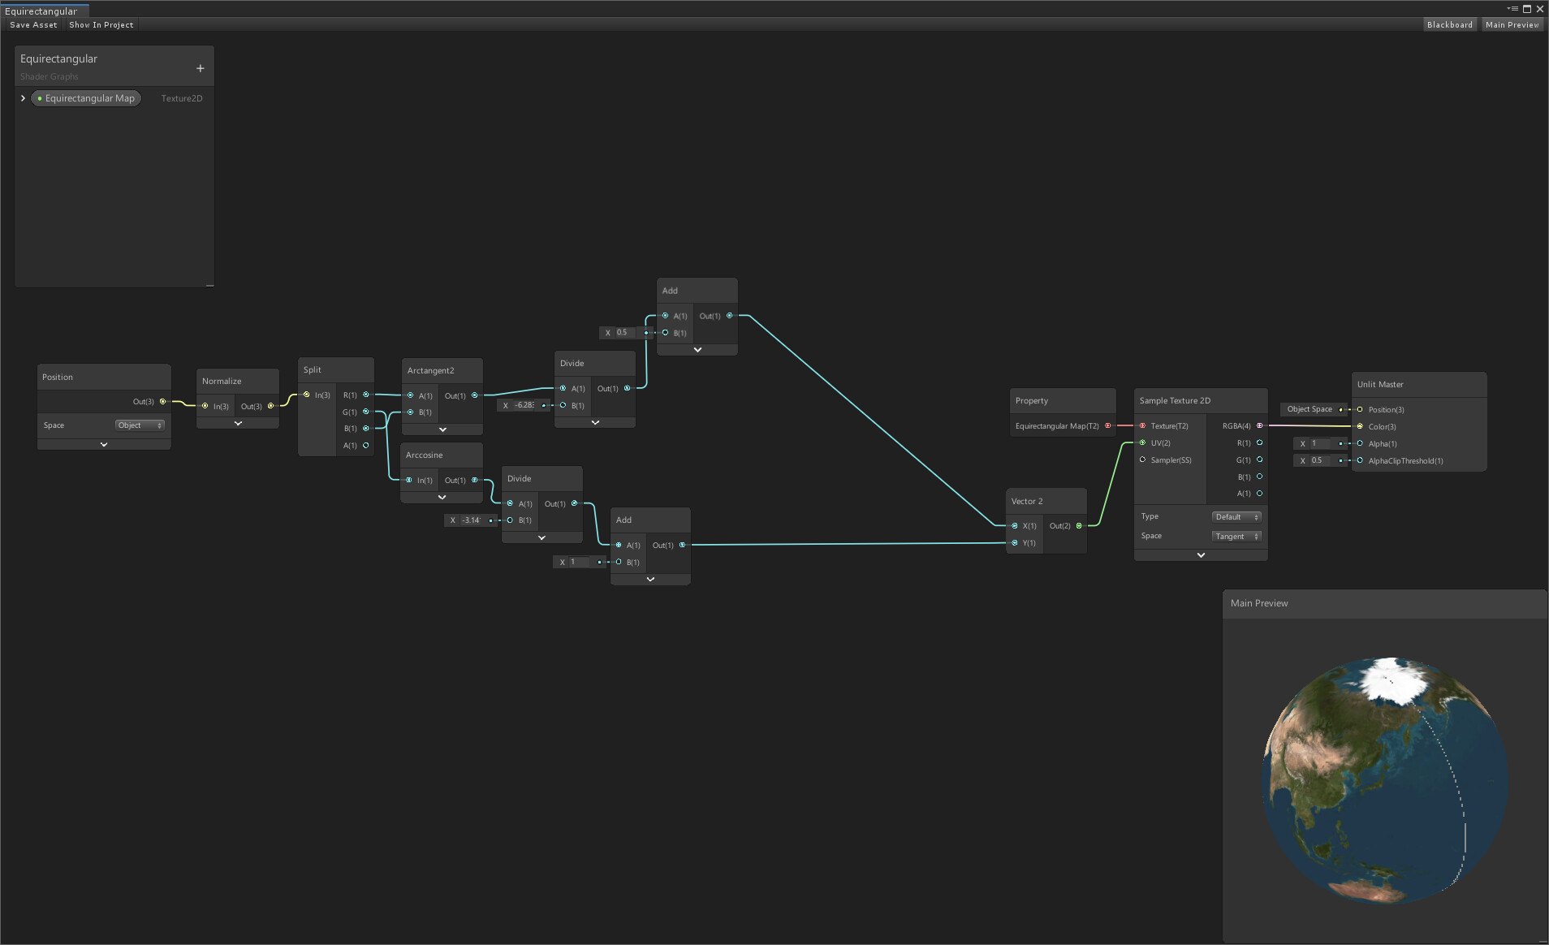1549x945 pixels.
Task: Click the Texture(T2) input port on Sample Texture 2D
Action: tap(1141, 425)
